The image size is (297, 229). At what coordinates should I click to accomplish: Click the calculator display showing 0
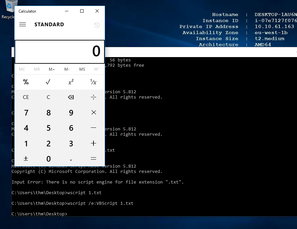[x=60, y=51]
